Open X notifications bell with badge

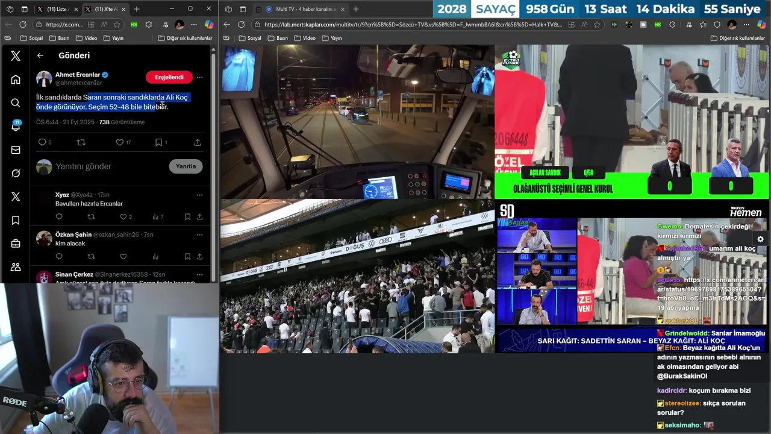pyautogui.click(x=16, y=126)
